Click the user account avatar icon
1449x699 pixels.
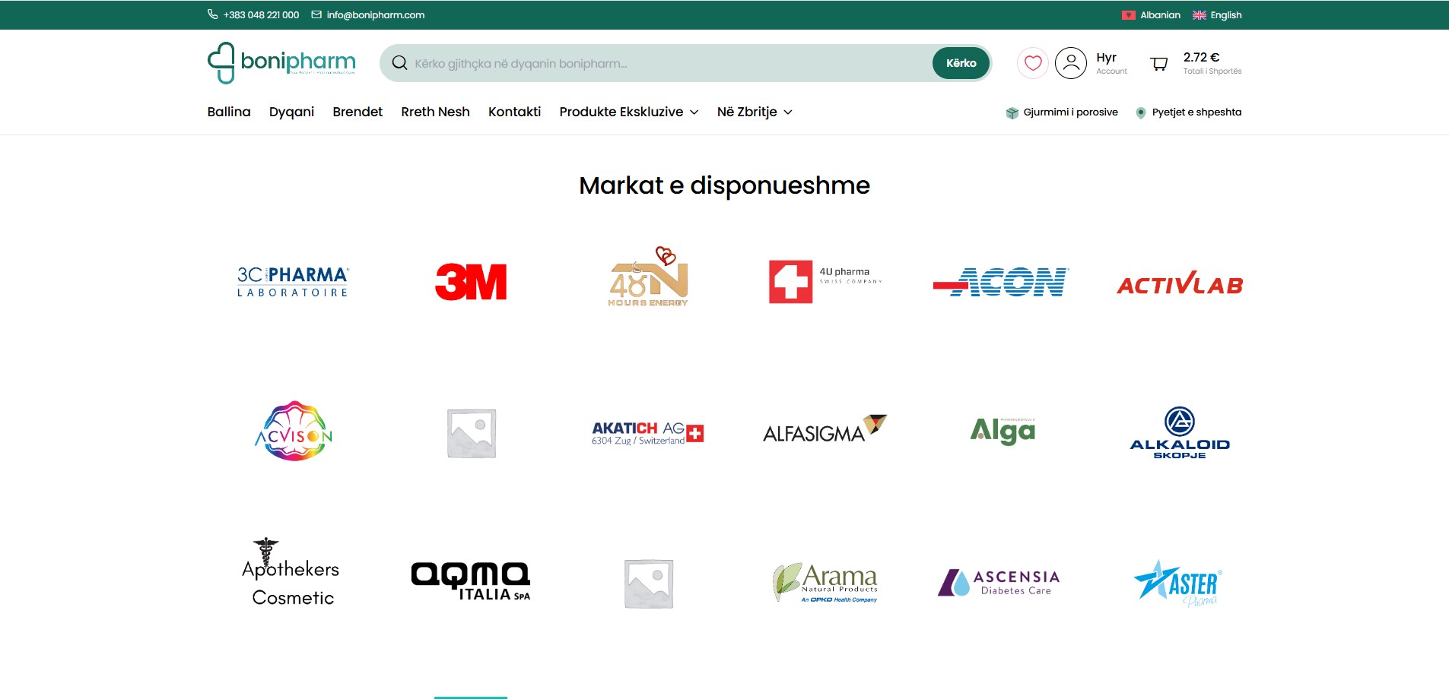point(1070,63)
